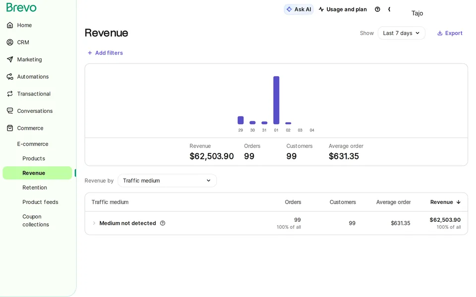Click the $62,503.90 total revenue value

(x=212, y=156)
